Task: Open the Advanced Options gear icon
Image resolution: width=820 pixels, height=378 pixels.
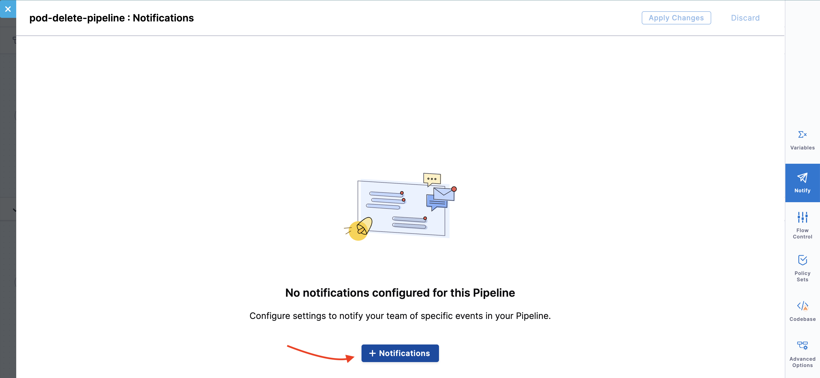Action: 802,346
